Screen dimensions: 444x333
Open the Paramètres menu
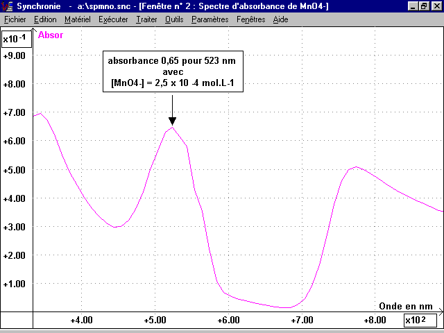210,19
